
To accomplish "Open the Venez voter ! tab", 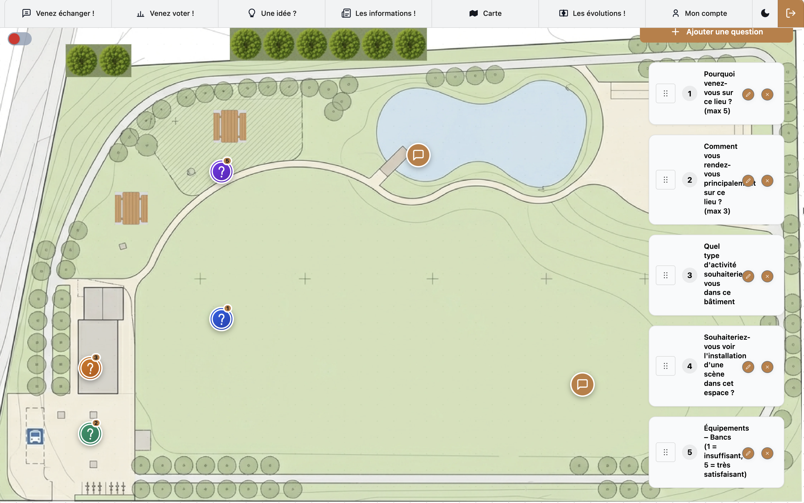I will point(165,13).
